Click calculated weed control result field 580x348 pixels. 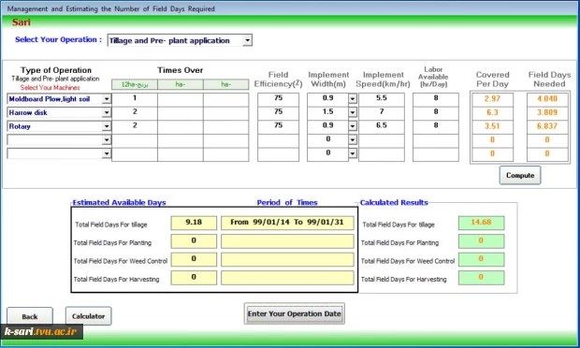point(481,259)
